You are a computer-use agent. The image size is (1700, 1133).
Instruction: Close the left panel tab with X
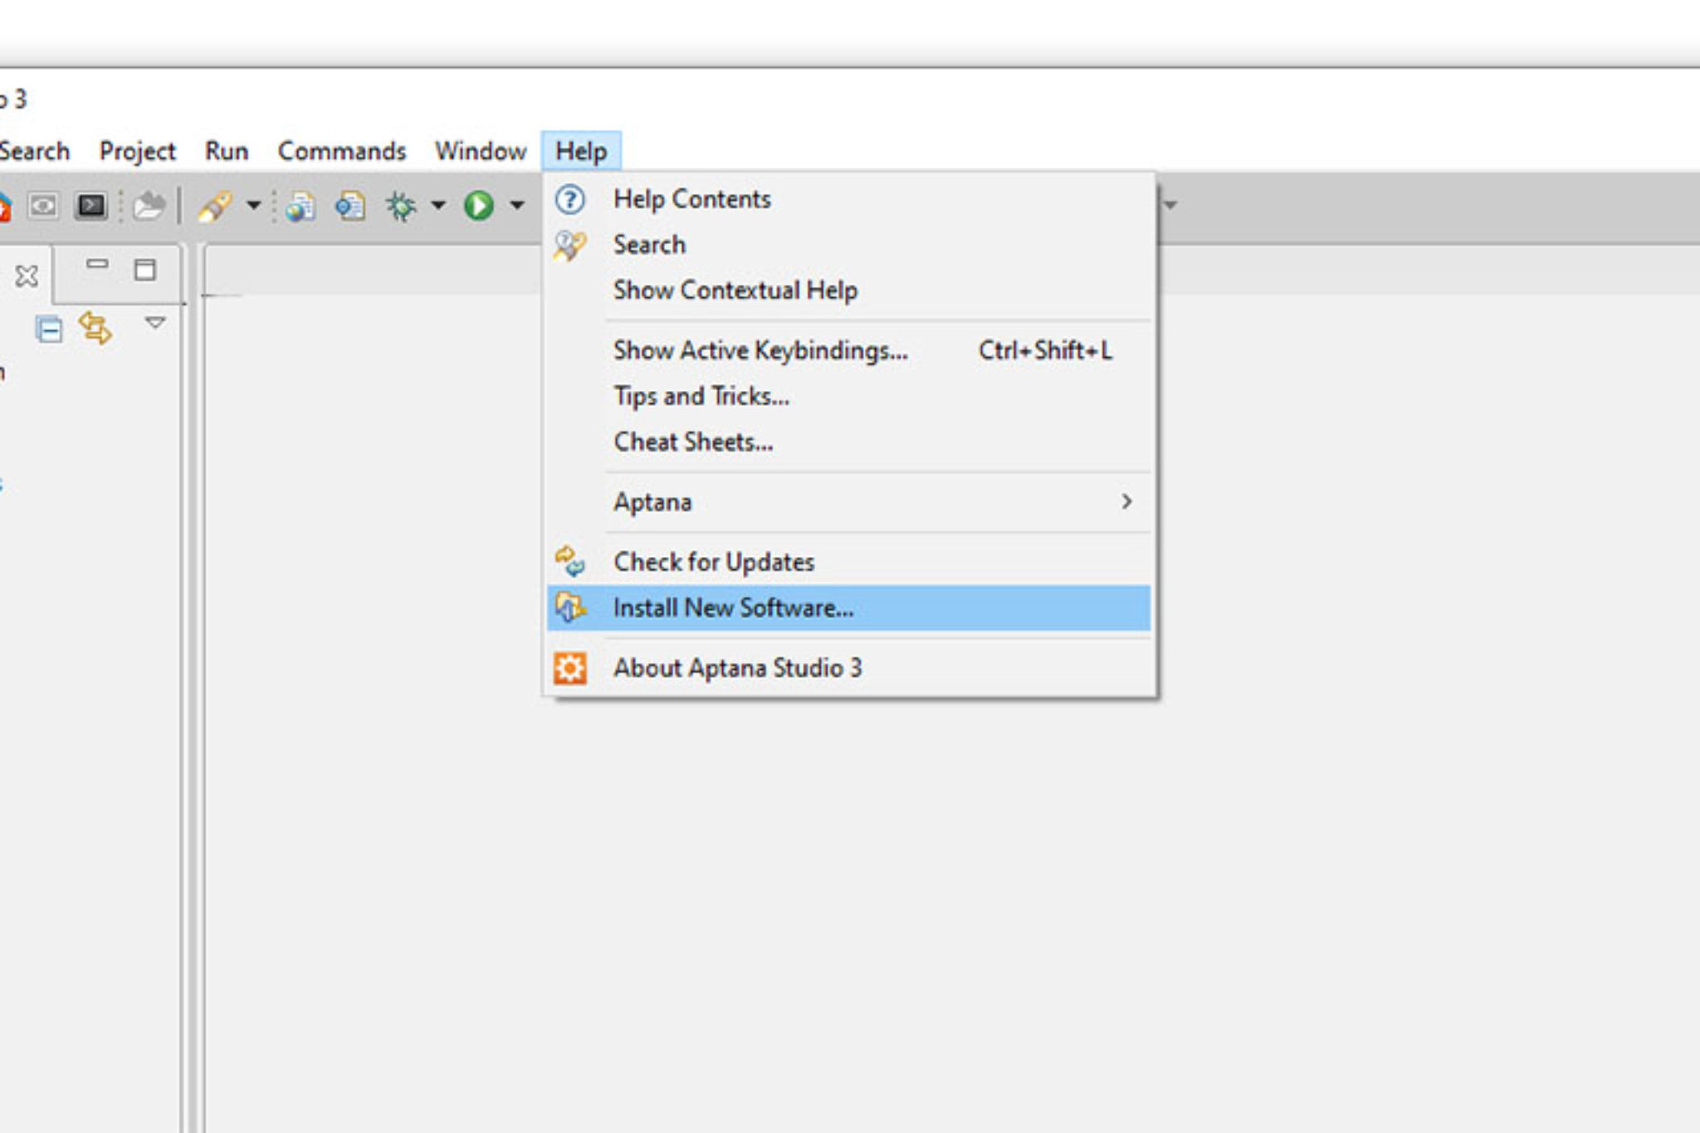[x=27, y=276]
